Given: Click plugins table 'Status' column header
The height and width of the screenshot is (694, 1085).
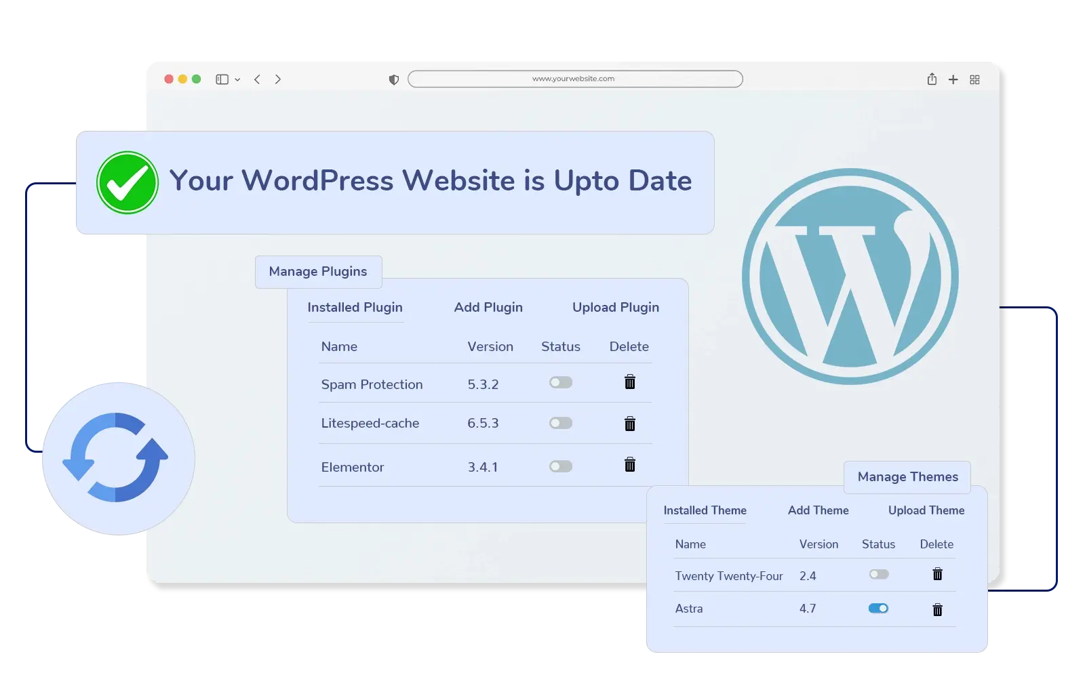Looking at the screenshot, I should pos(561,346).
